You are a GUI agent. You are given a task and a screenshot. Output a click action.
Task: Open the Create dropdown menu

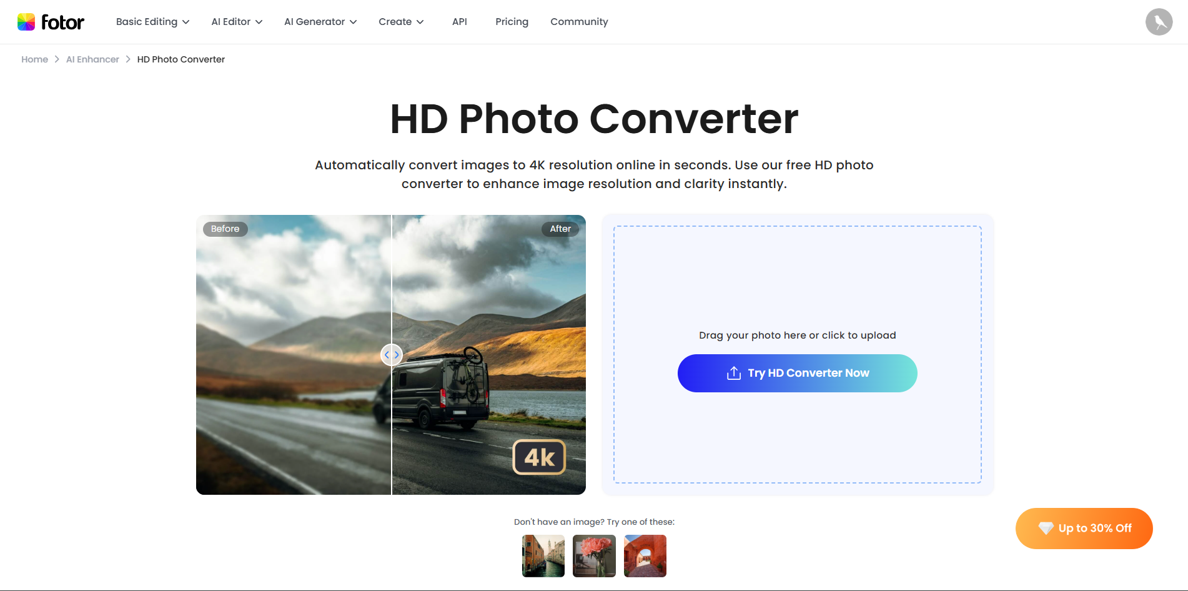pos(401,21)
